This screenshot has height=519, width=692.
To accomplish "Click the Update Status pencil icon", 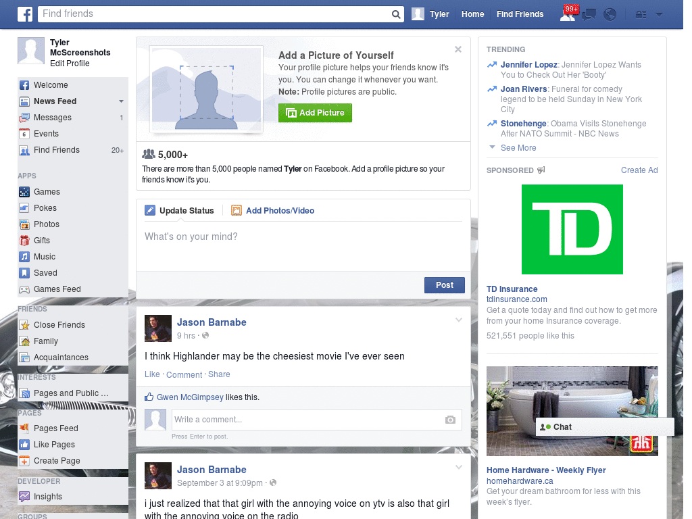I will click(x=150, y=211).
